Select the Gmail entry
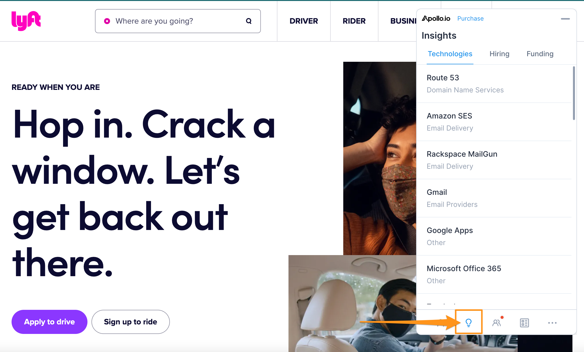The image size is (584, 352). tap(494, 198)
